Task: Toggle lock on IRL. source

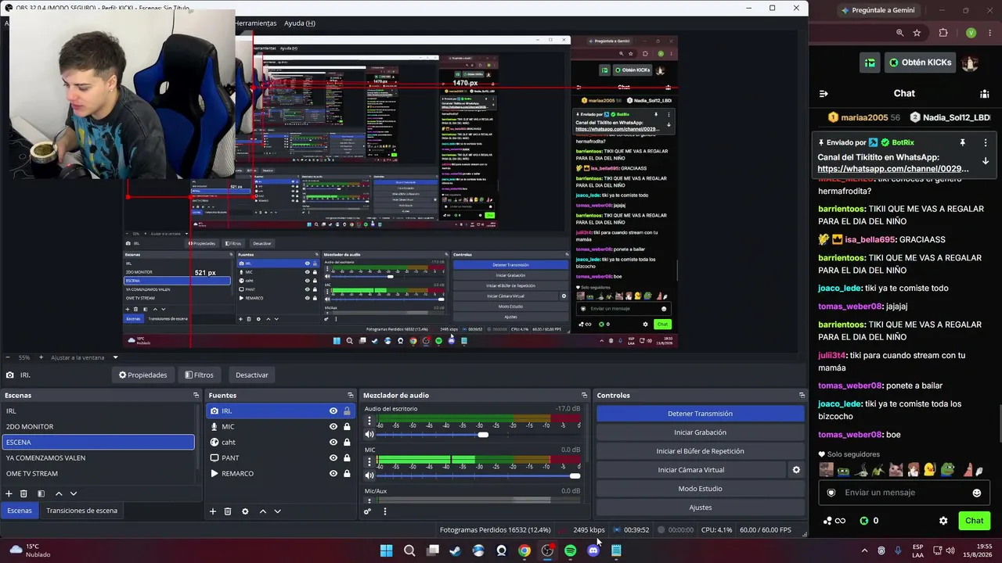Action: [347, 411]
